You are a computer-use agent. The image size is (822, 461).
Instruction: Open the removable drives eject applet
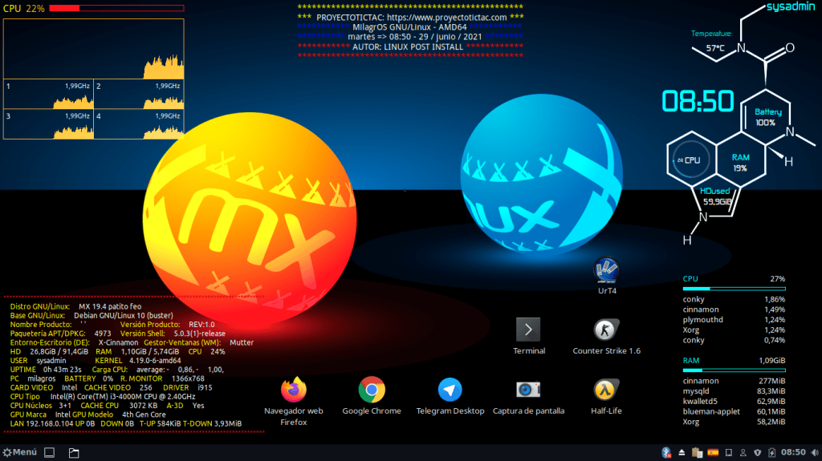(682, 453)
